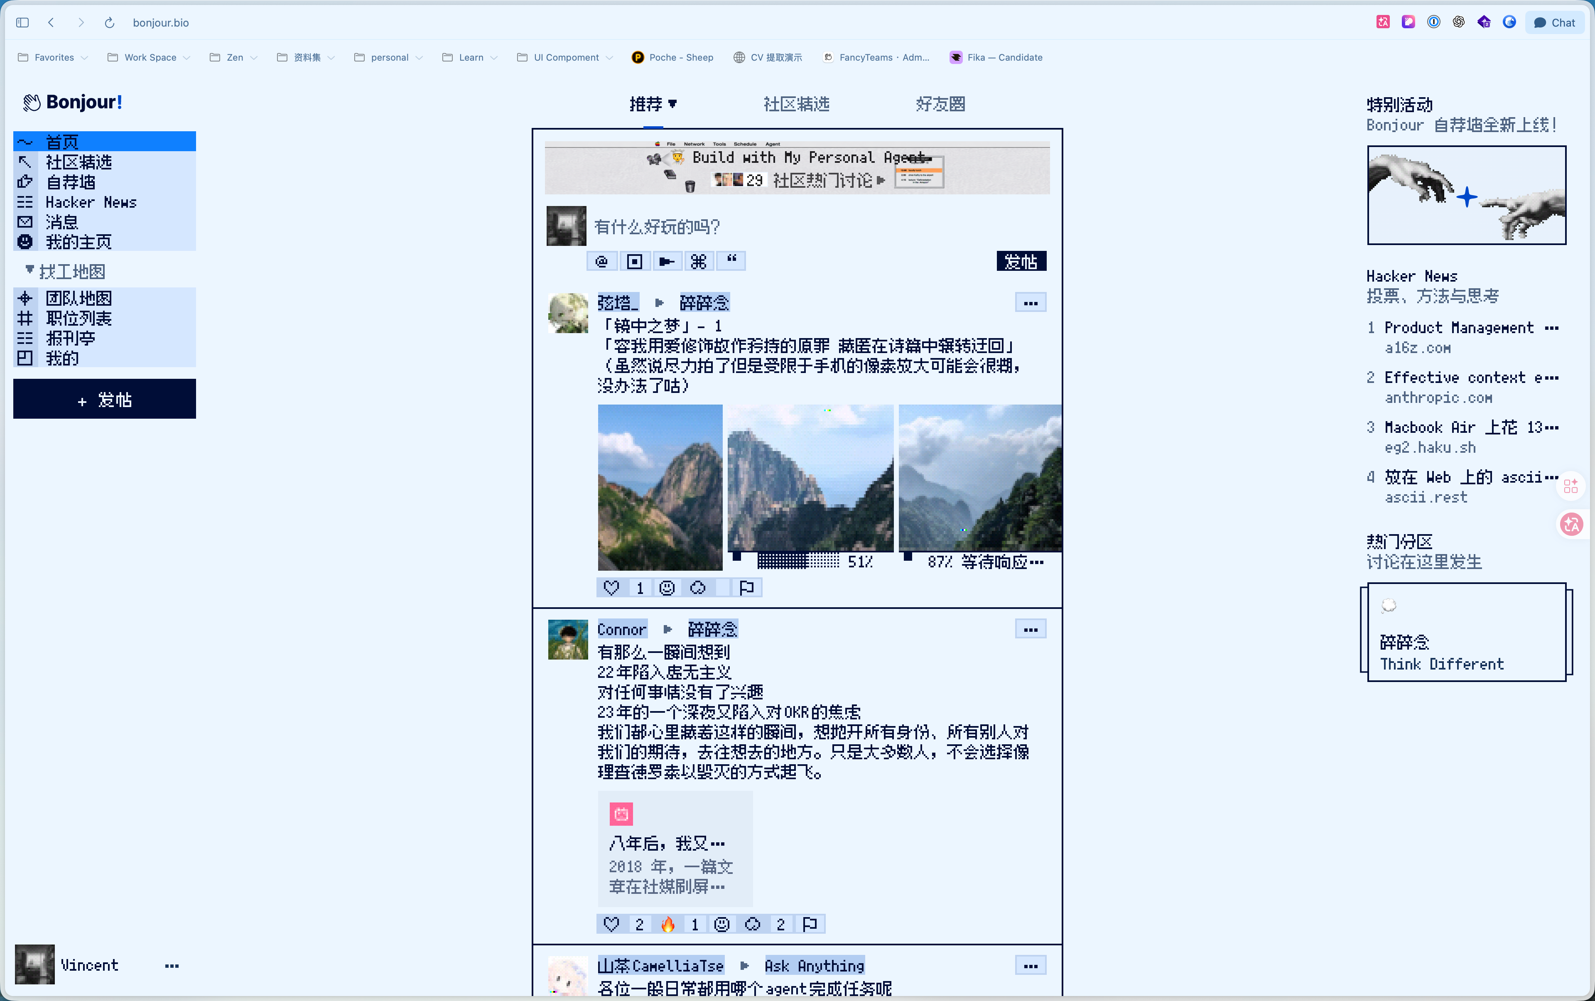This screenshot has width=1595, height=1001.
Task: Click fire reaction on Connor's post
Action: (668, 924)
